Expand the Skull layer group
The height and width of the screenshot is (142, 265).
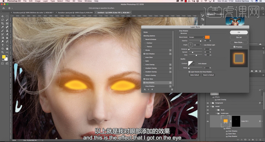pos(216,110)
